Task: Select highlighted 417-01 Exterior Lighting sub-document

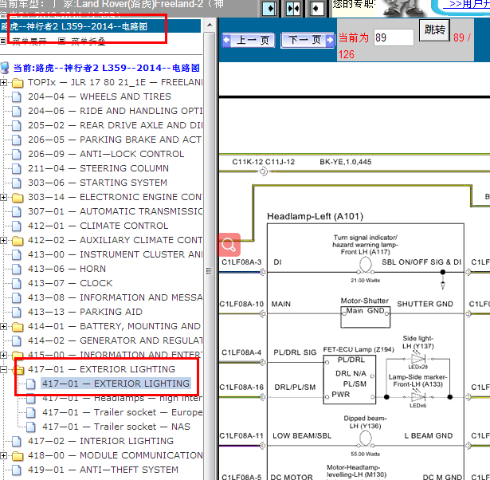Action: click(x=116, y=384)
